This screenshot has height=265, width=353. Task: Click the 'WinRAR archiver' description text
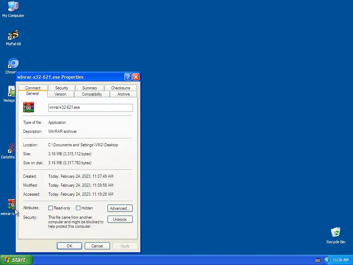(x=63, y=131)
